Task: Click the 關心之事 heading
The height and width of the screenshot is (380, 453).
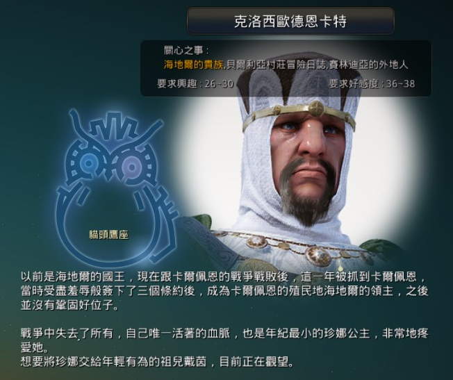Action: (186, 50)
